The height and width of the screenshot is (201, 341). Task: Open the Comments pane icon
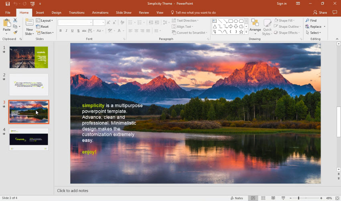point(335,12)
